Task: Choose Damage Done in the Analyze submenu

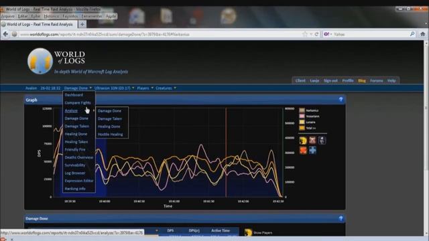Action: pos(109,111)
